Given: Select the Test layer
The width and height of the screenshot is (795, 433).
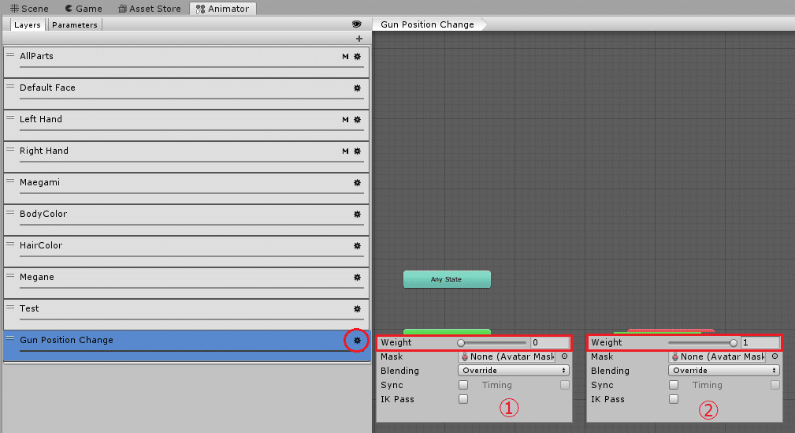Looking at the screenshot, I should (186, 314).
